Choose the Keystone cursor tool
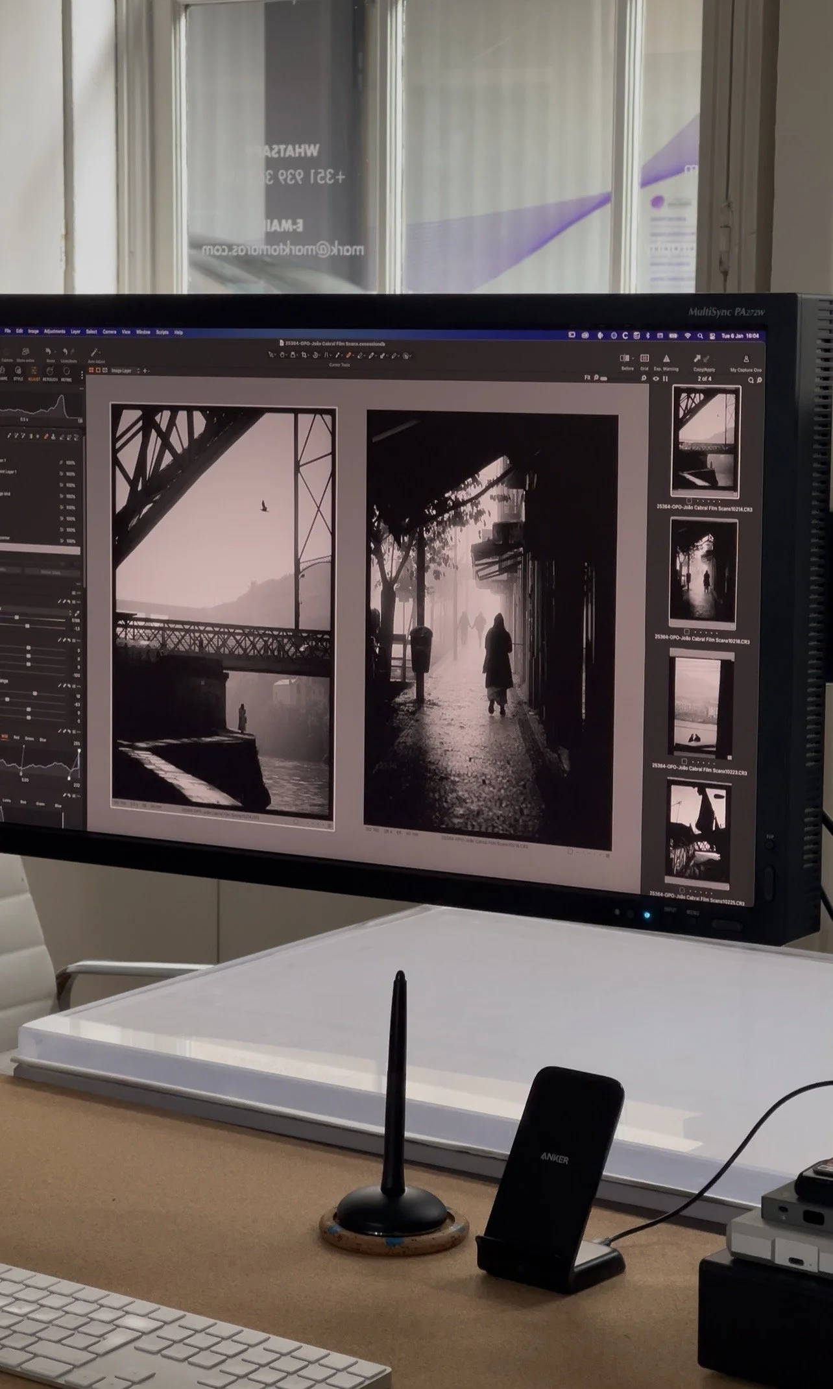Image resolution: width=833 pixels, height=1389 pixels. 326,355
